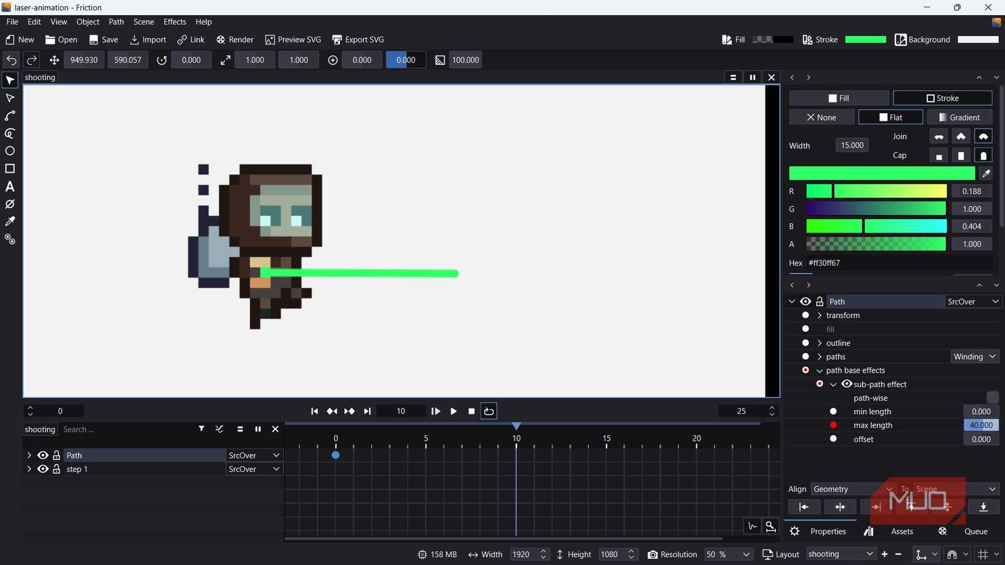Click Export SVG in the top toolbar
The width and height of the screenshot is (1005, 565).
358,39
